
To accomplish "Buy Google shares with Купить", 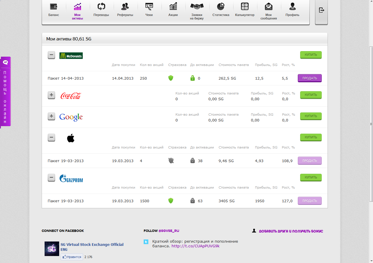I will tap(311, 116).
